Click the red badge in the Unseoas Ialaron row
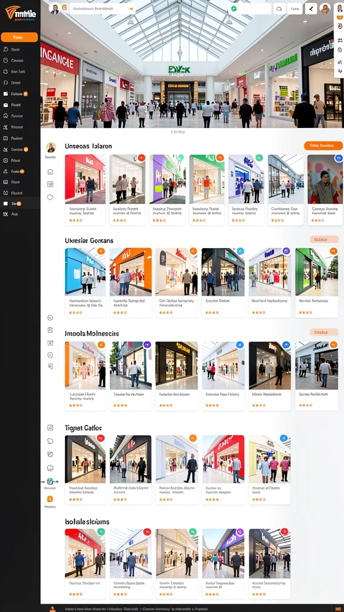344x612 pixels. pos(141,158)
